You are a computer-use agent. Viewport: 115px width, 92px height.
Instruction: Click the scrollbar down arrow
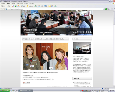[114, 86]
